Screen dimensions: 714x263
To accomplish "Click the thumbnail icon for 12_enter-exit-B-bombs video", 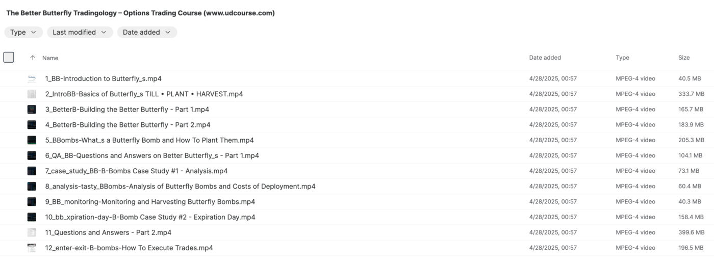I will coord(32,248).
